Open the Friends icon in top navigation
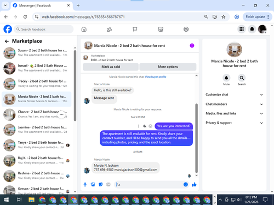 109,29
